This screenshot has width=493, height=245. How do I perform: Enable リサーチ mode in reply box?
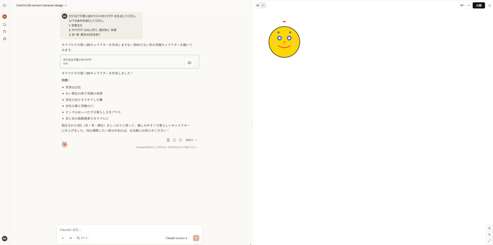point(82,238)
